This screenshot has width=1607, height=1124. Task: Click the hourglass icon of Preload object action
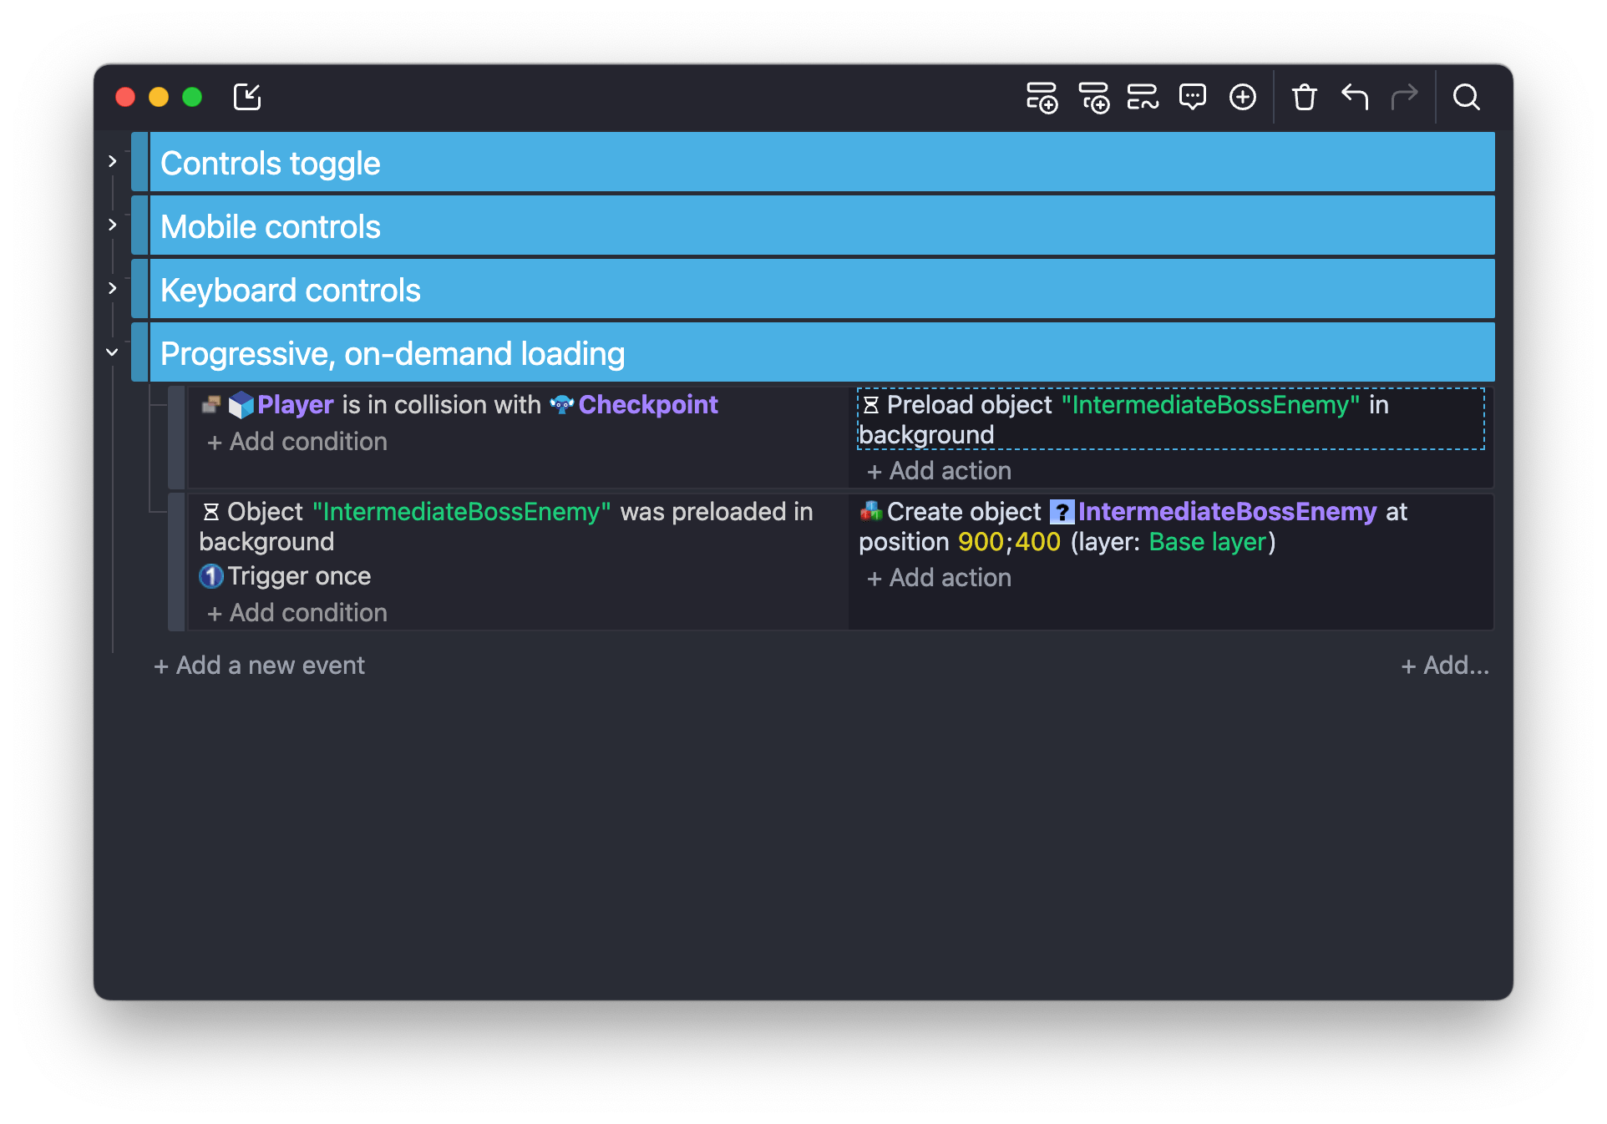(x=871, y=405)
